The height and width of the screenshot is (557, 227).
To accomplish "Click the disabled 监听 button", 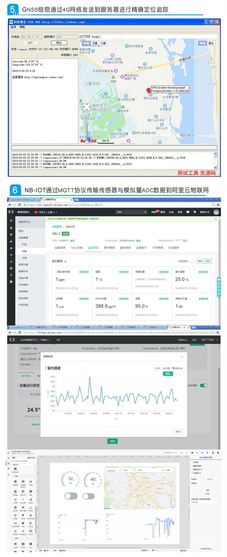I will (30, 43).
